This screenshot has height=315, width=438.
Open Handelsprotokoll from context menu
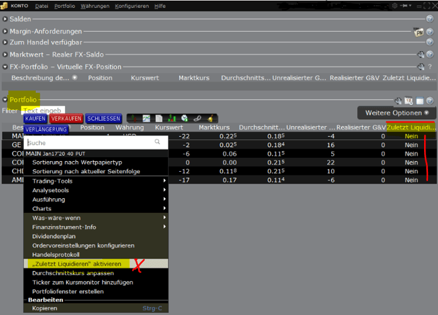(x=96, y=255)
